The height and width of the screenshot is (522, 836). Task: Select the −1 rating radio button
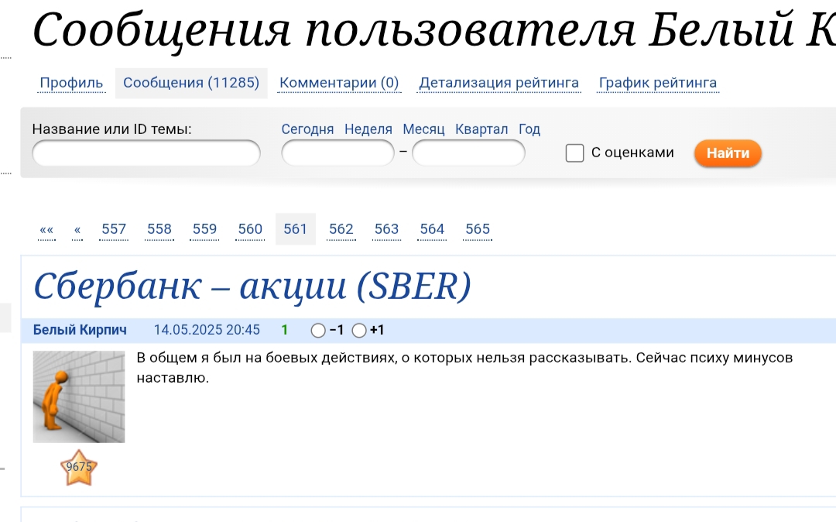tap(318, 331)
